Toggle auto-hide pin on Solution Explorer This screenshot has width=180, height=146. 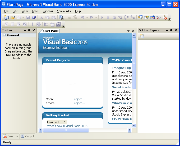click(x=171, y=30)
